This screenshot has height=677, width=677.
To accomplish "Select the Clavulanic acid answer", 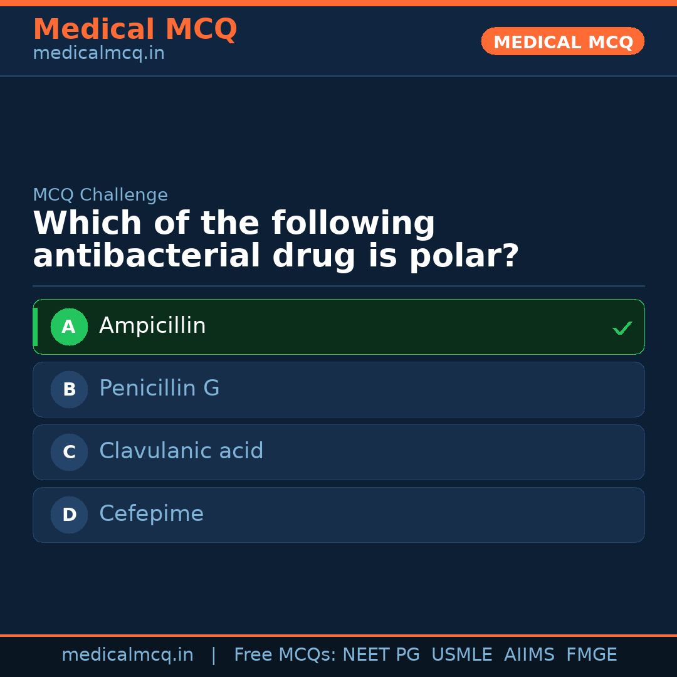I will click(338, 452).
